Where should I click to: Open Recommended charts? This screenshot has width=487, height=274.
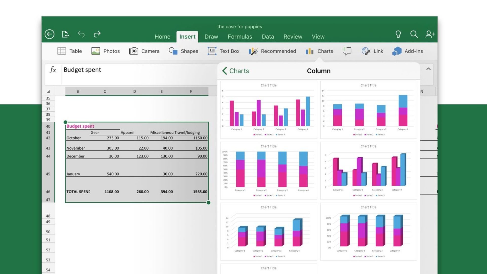coord(273,51)
